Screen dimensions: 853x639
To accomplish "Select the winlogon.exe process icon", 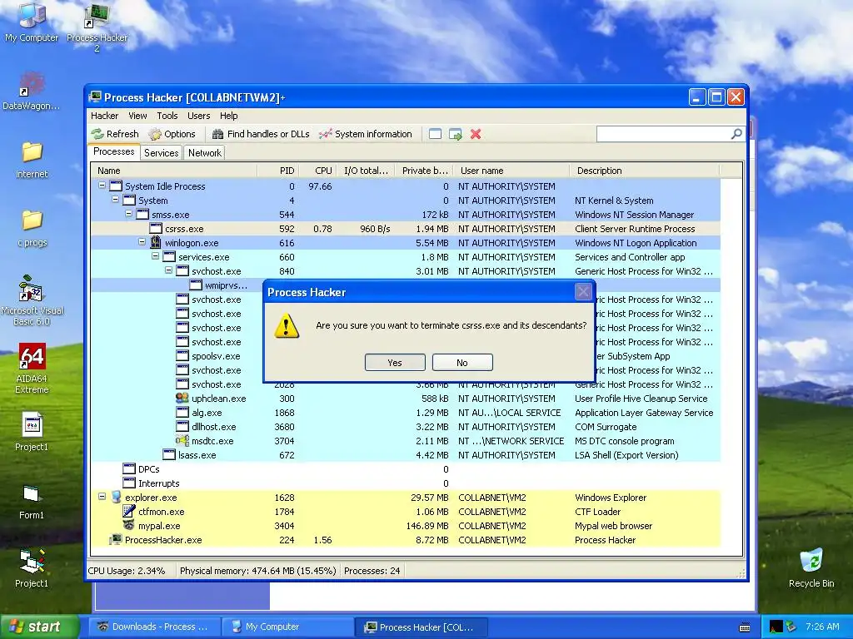I will tap(156, 242).
